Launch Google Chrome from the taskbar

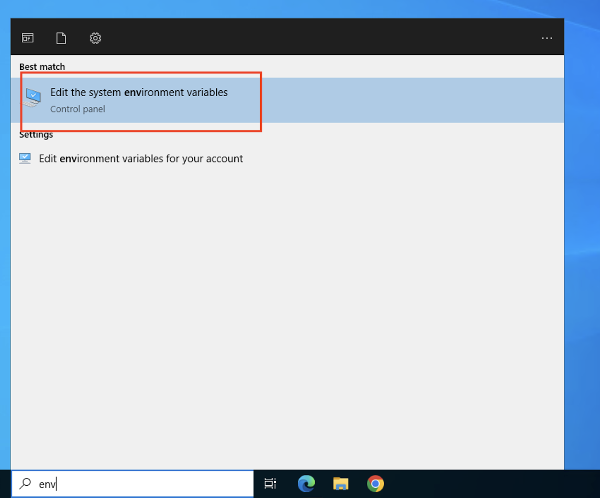pos(375,483)
